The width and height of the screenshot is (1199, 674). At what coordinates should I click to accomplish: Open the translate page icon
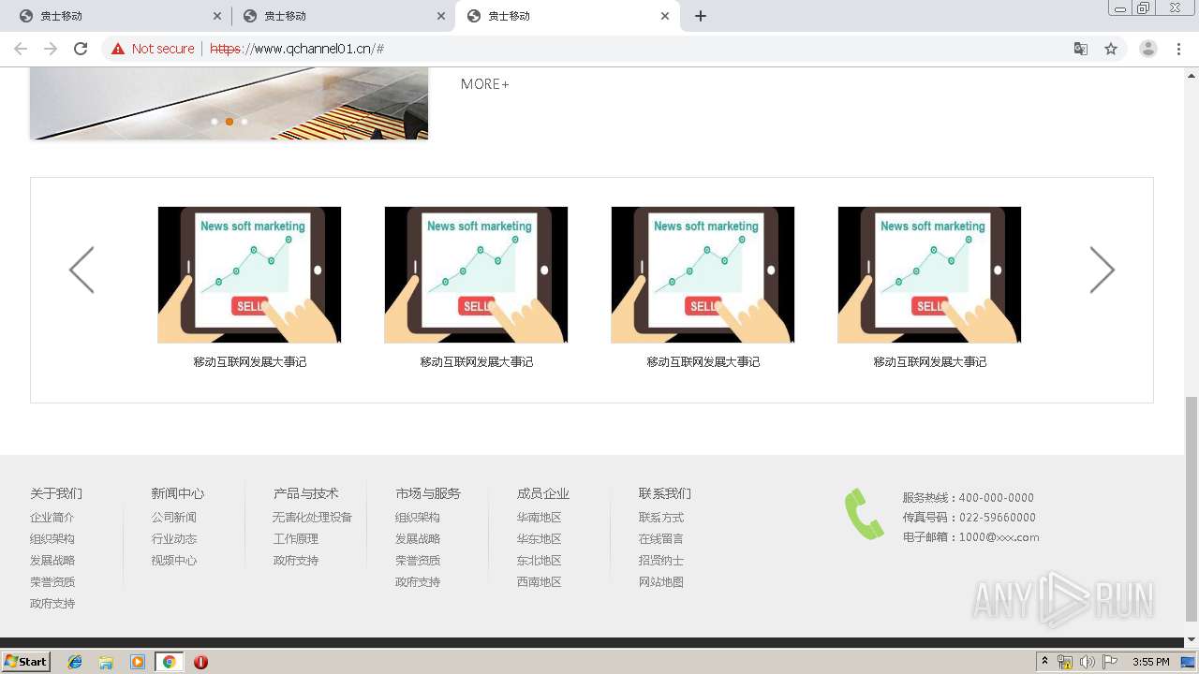pyautogui.click(x=1080, y=49)
